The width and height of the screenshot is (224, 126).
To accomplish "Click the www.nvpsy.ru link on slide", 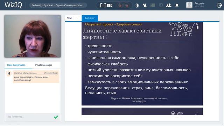I will [x=139, y=101].
